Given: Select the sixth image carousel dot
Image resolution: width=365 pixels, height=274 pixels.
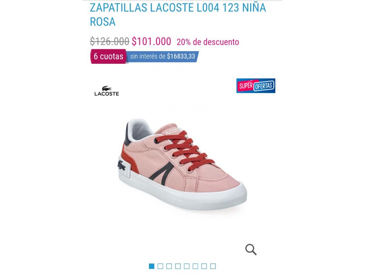Looking at the screenshot, I should pos(195,266).
